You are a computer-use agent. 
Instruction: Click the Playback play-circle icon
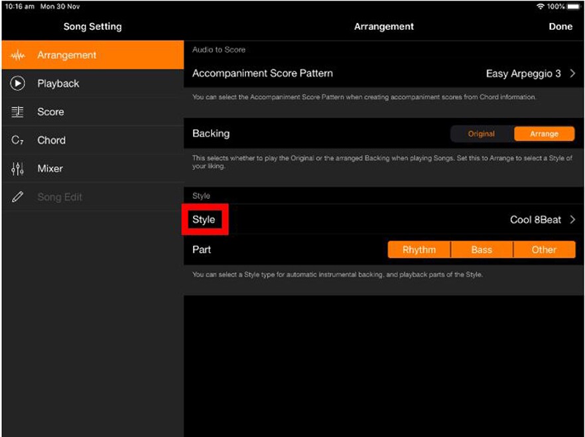18,84
